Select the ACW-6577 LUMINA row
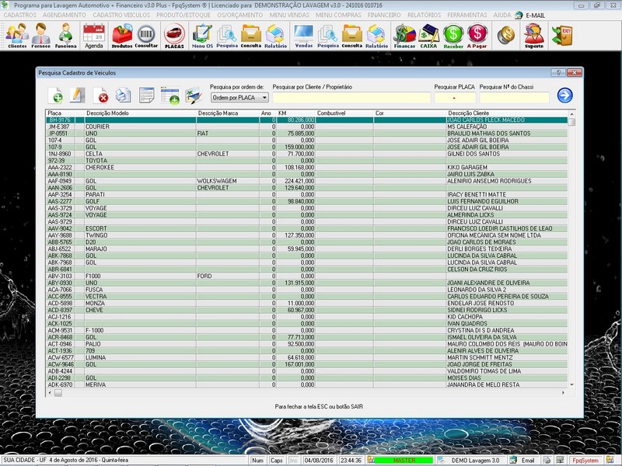 (x=306, y=357)
